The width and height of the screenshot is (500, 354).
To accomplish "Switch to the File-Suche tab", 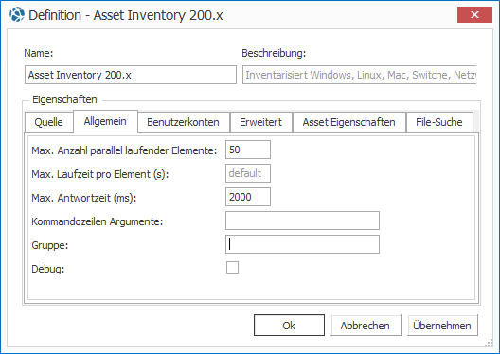I will pos(439,122).
